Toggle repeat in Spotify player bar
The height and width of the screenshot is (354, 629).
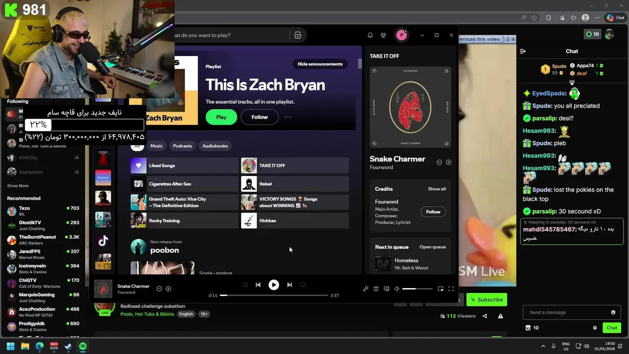click(x=303, y=285)
